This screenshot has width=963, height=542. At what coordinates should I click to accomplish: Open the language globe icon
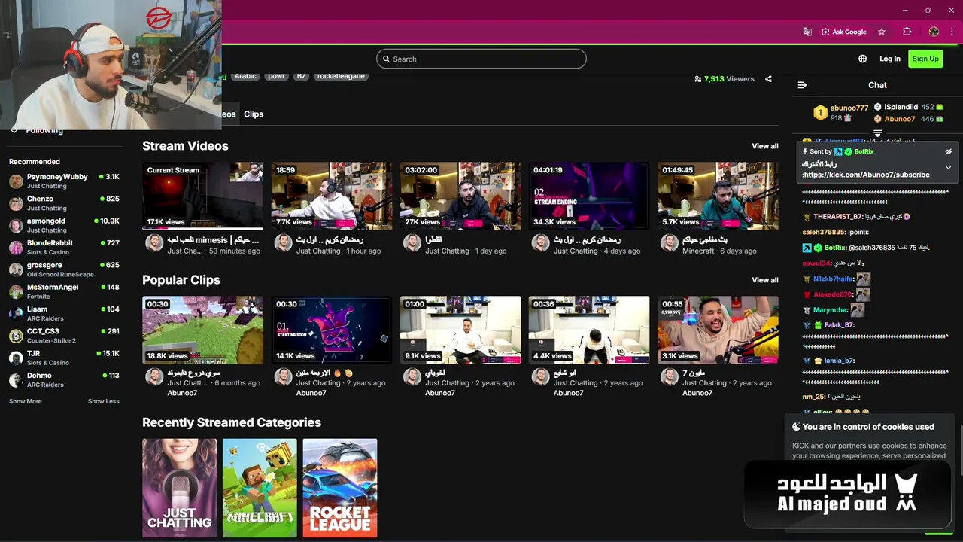[862, 59]
